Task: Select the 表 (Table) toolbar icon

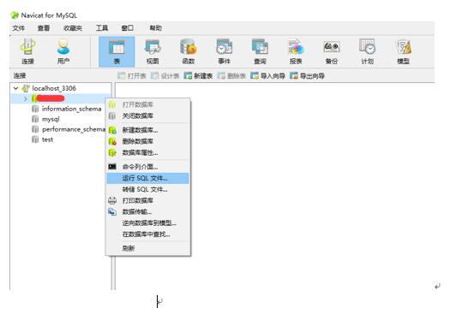Action: pyautogui.click(x=117, y=51)
